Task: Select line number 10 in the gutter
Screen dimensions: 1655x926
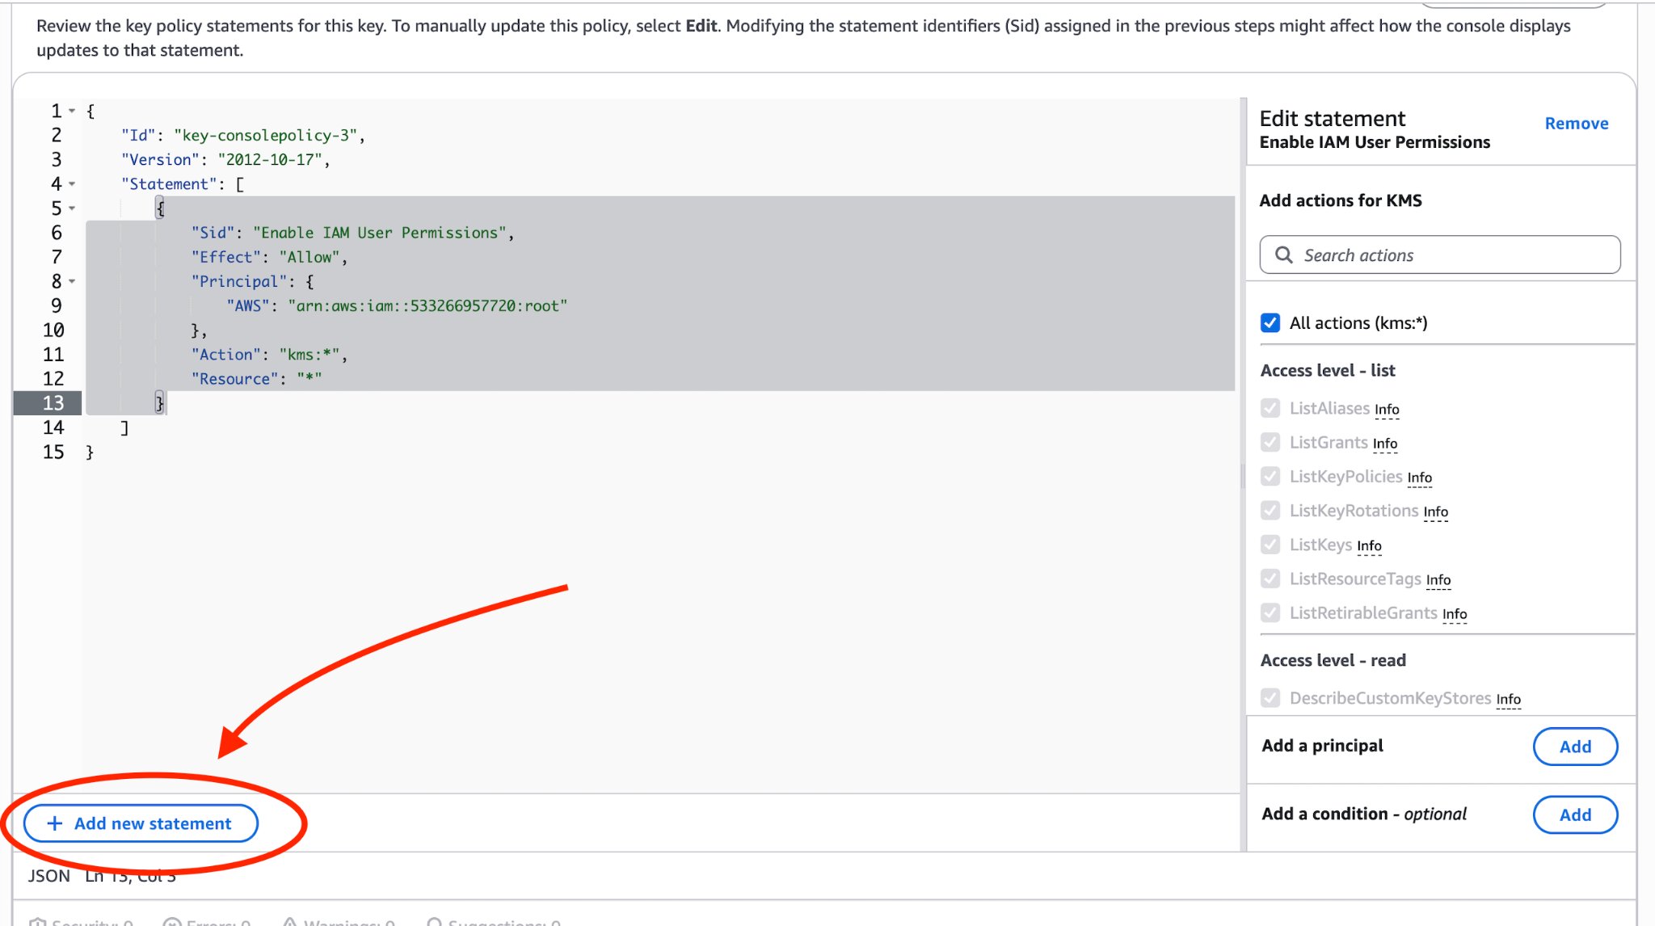Action: tap(53, 330)
